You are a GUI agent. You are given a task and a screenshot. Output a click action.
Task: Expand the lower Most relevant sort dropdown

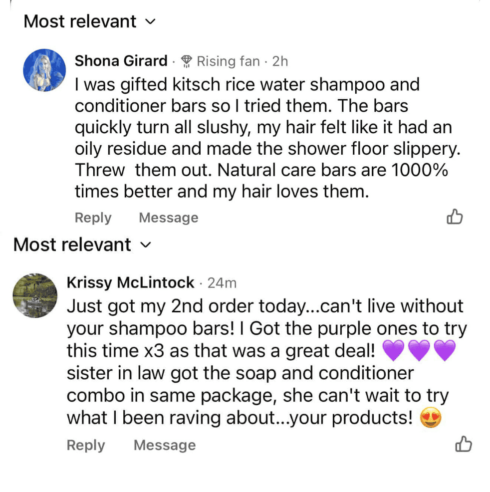[x=82, y=245]
